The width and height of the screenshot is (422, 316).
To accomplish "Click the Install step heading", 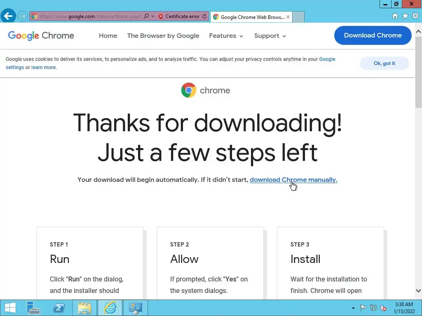I will click(x=305, y=259).
